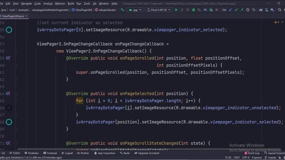Screen dimensions: 285x160
Task: Click the viewpager2withstaticfragments breadcrumb
Action: 50,10
